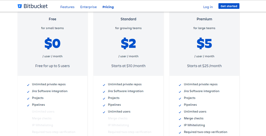The image size is (266, 136).
Task: Click 'Starts at $25 /month' text
Action: 204,66
